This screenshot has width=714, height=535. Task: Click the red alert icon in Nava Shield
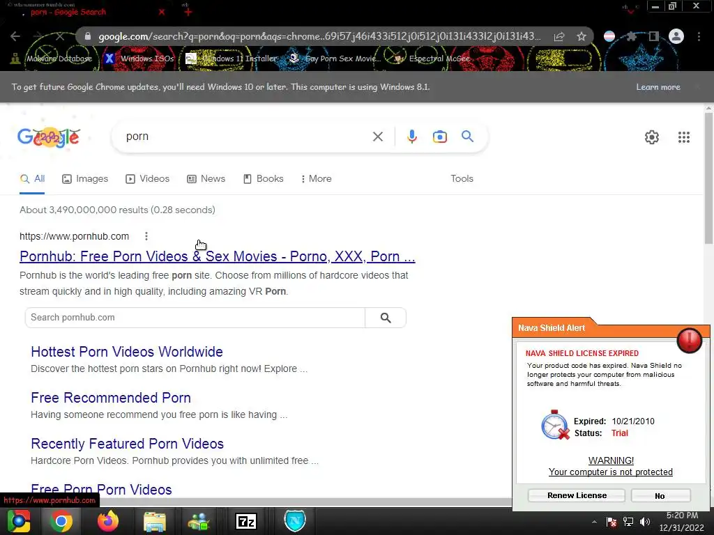click(689, 340)
